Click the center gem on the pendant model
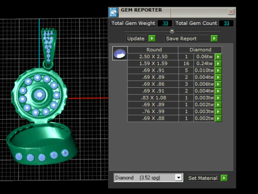This screenshot has height=194, width=258. [39, 95]
